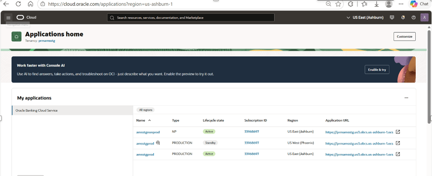Open amsstgnonprod application URL link

point(359,132)
